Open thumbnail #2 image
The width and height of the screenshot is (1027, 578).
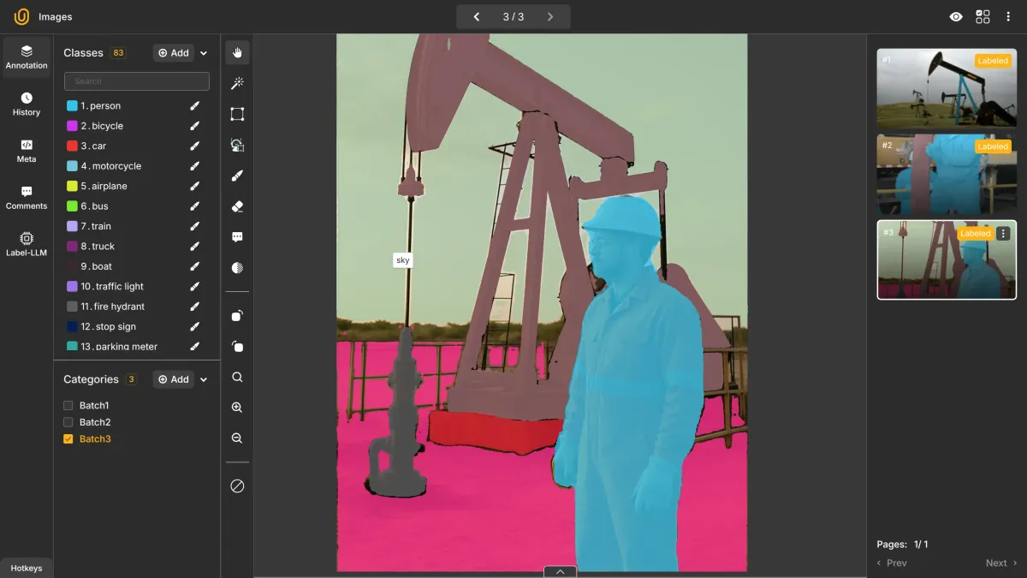pyautogui.click(x=947, y=174)
